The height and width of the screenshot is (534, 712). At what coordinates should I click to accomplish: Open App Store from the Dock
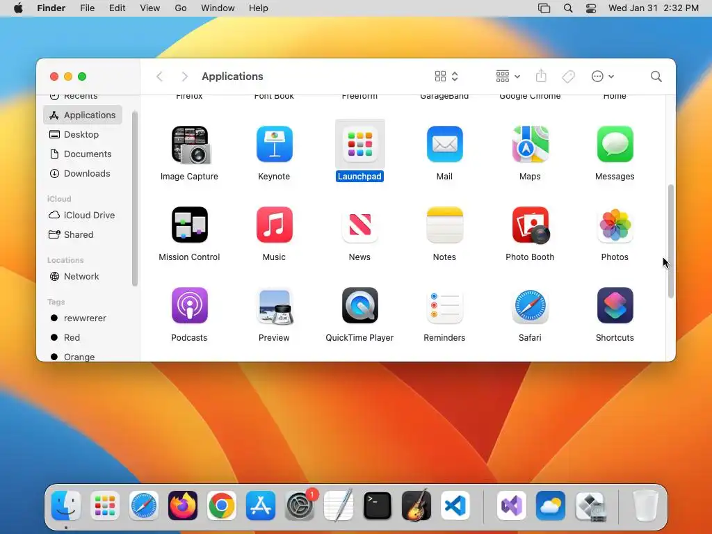[261, 505]
